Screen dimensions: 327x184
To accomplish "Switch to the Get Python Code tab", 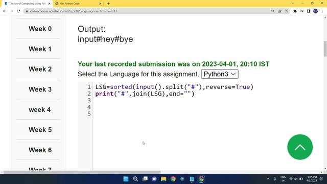I will (x=78, y=4).
